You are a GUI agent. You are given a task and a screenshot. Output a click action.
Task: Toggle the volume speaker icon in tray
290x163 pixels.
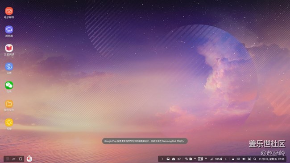click(244, 159)
